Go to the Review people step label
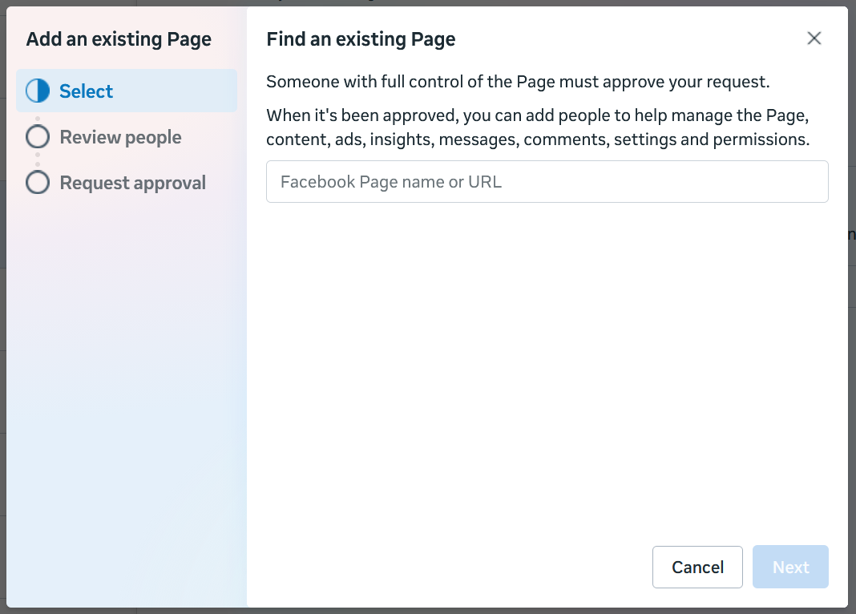Viewport: 856px width, 614px height. click(x=120, y=137)
